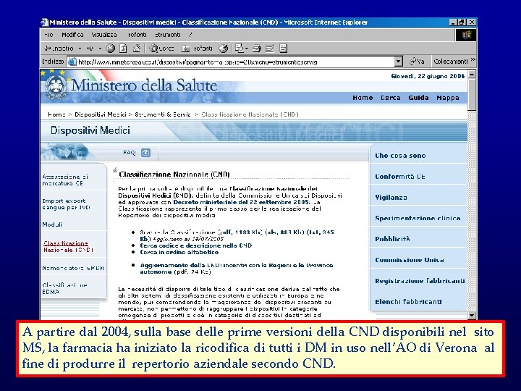This screenshot has width=521, height=391.
Task: Open the Visualizza menu
Action: 104,35
